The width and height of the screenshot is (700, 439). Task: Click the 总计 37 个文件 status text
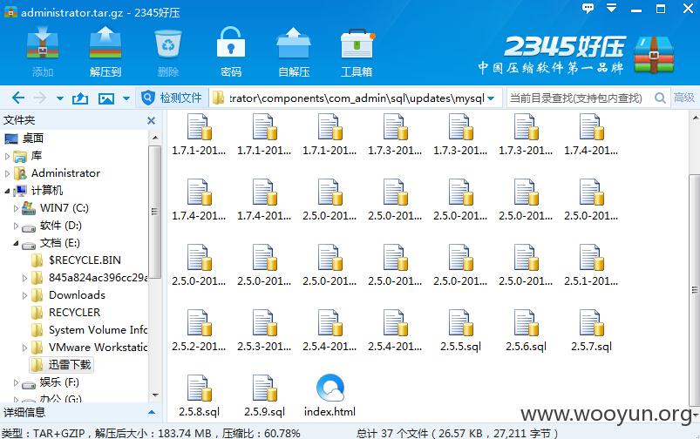coord(457,433)
